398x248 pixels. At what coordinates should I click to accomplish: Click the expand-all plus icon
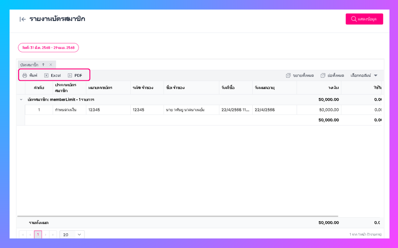click(x=288, y=76)
